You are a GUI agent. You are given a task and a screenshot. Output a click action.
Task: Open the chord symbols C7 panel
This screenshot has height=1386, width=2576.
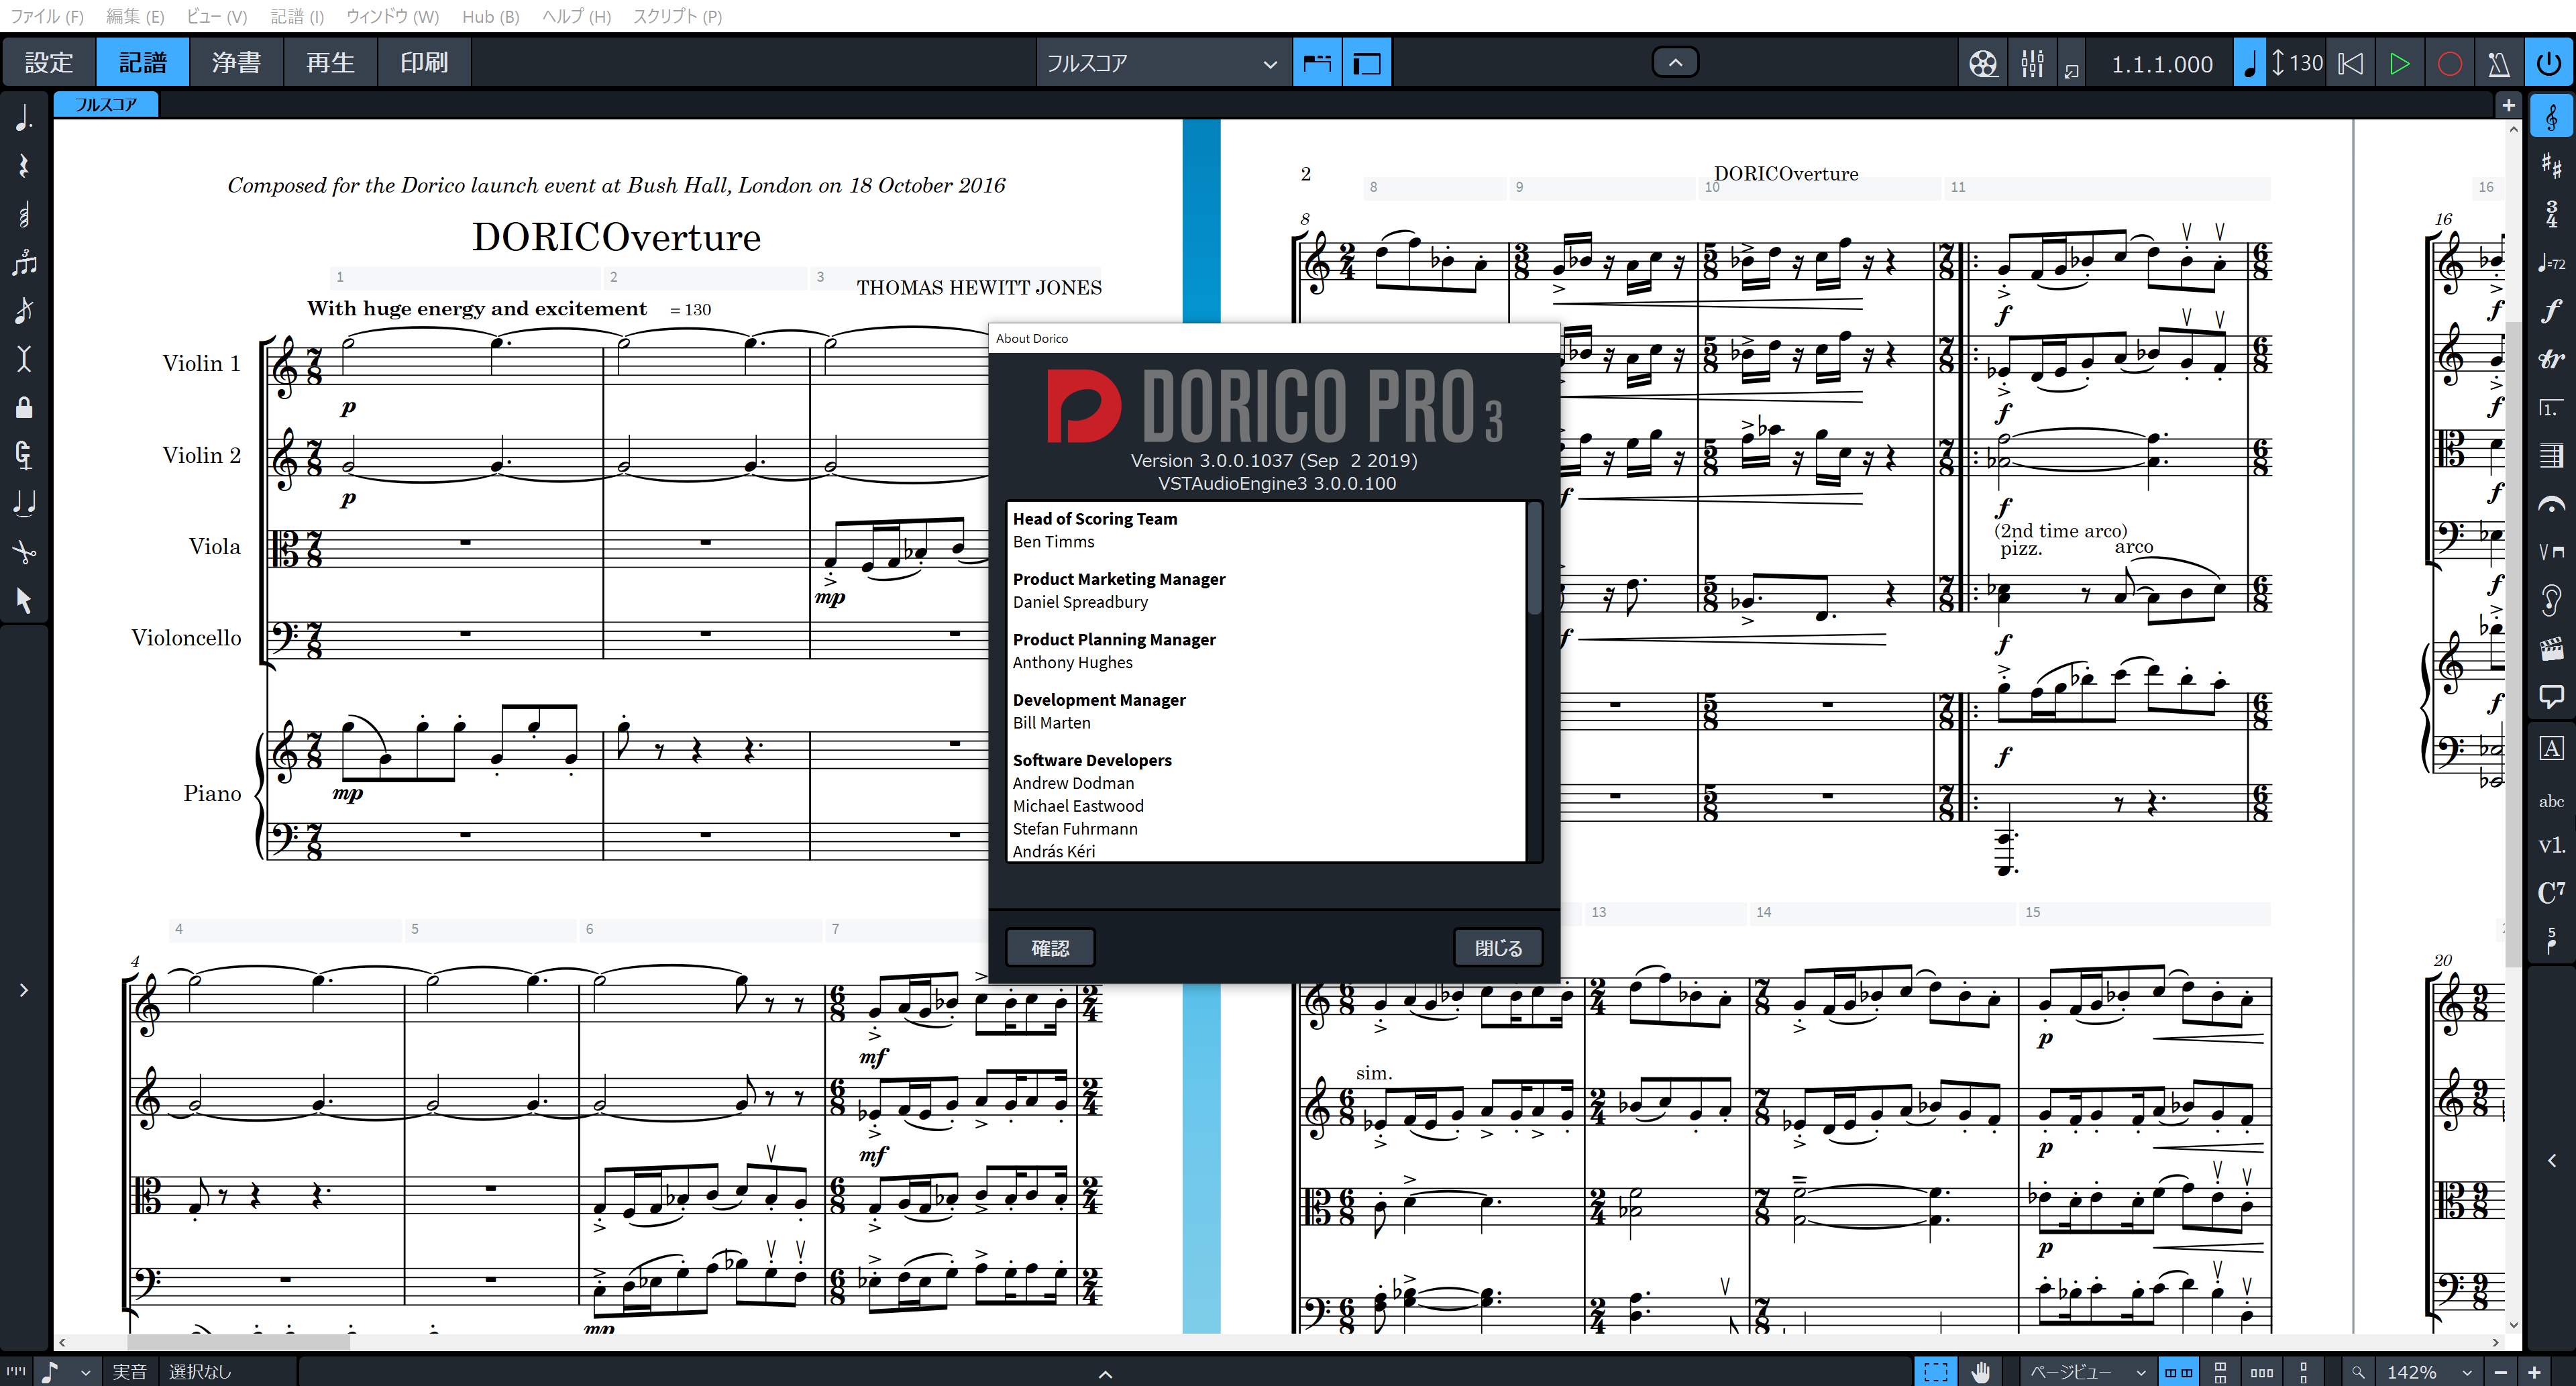tap(2551, 892)
